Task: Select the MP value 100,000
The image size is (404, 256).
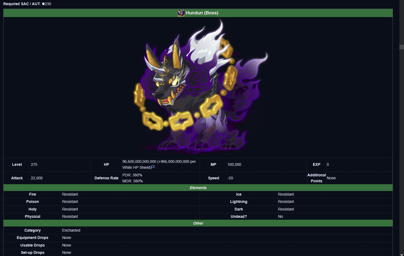Action: 234,164
